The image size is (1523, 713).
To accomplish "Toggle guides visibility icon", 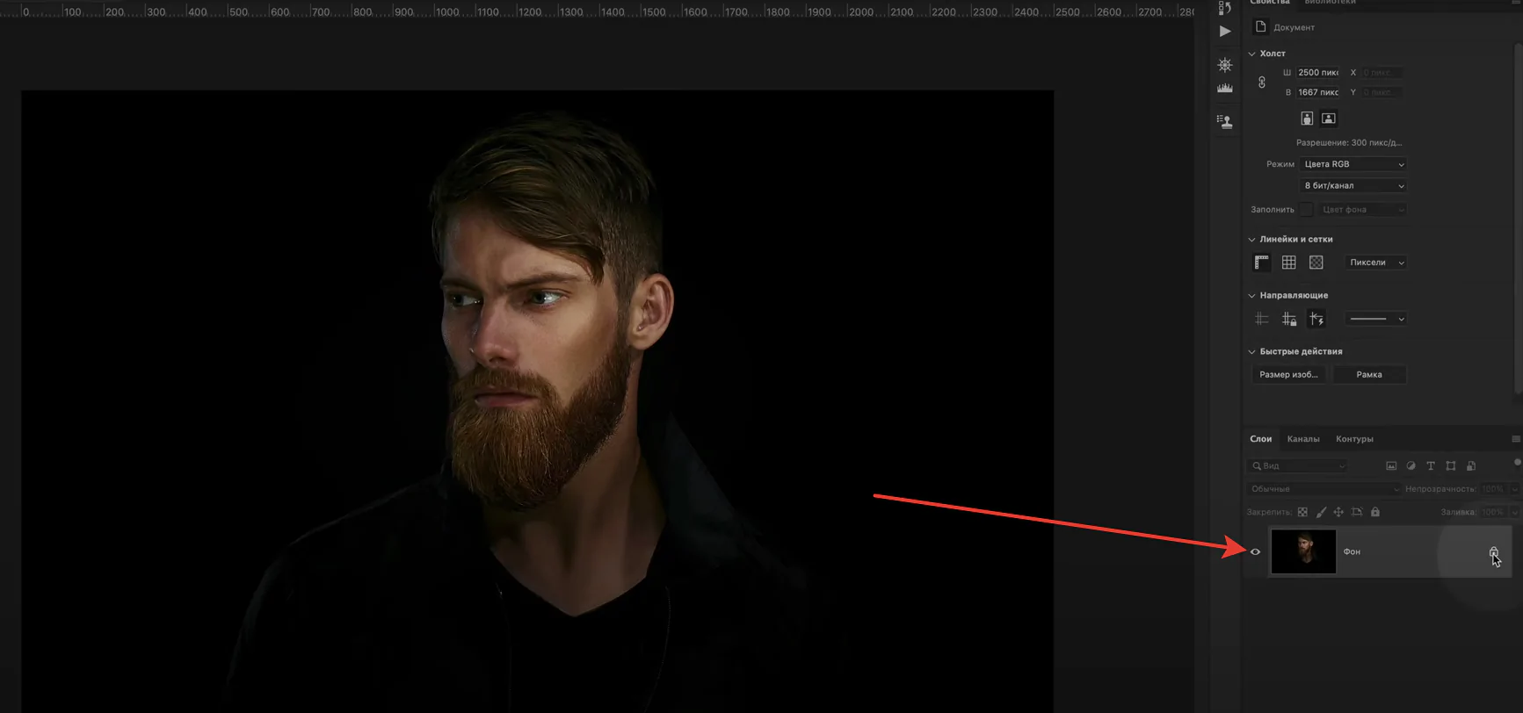I will coord(1261,319).
